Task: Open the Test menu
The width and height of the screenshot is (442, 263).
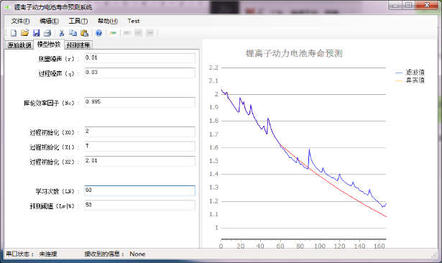Action: pos(134,21)
